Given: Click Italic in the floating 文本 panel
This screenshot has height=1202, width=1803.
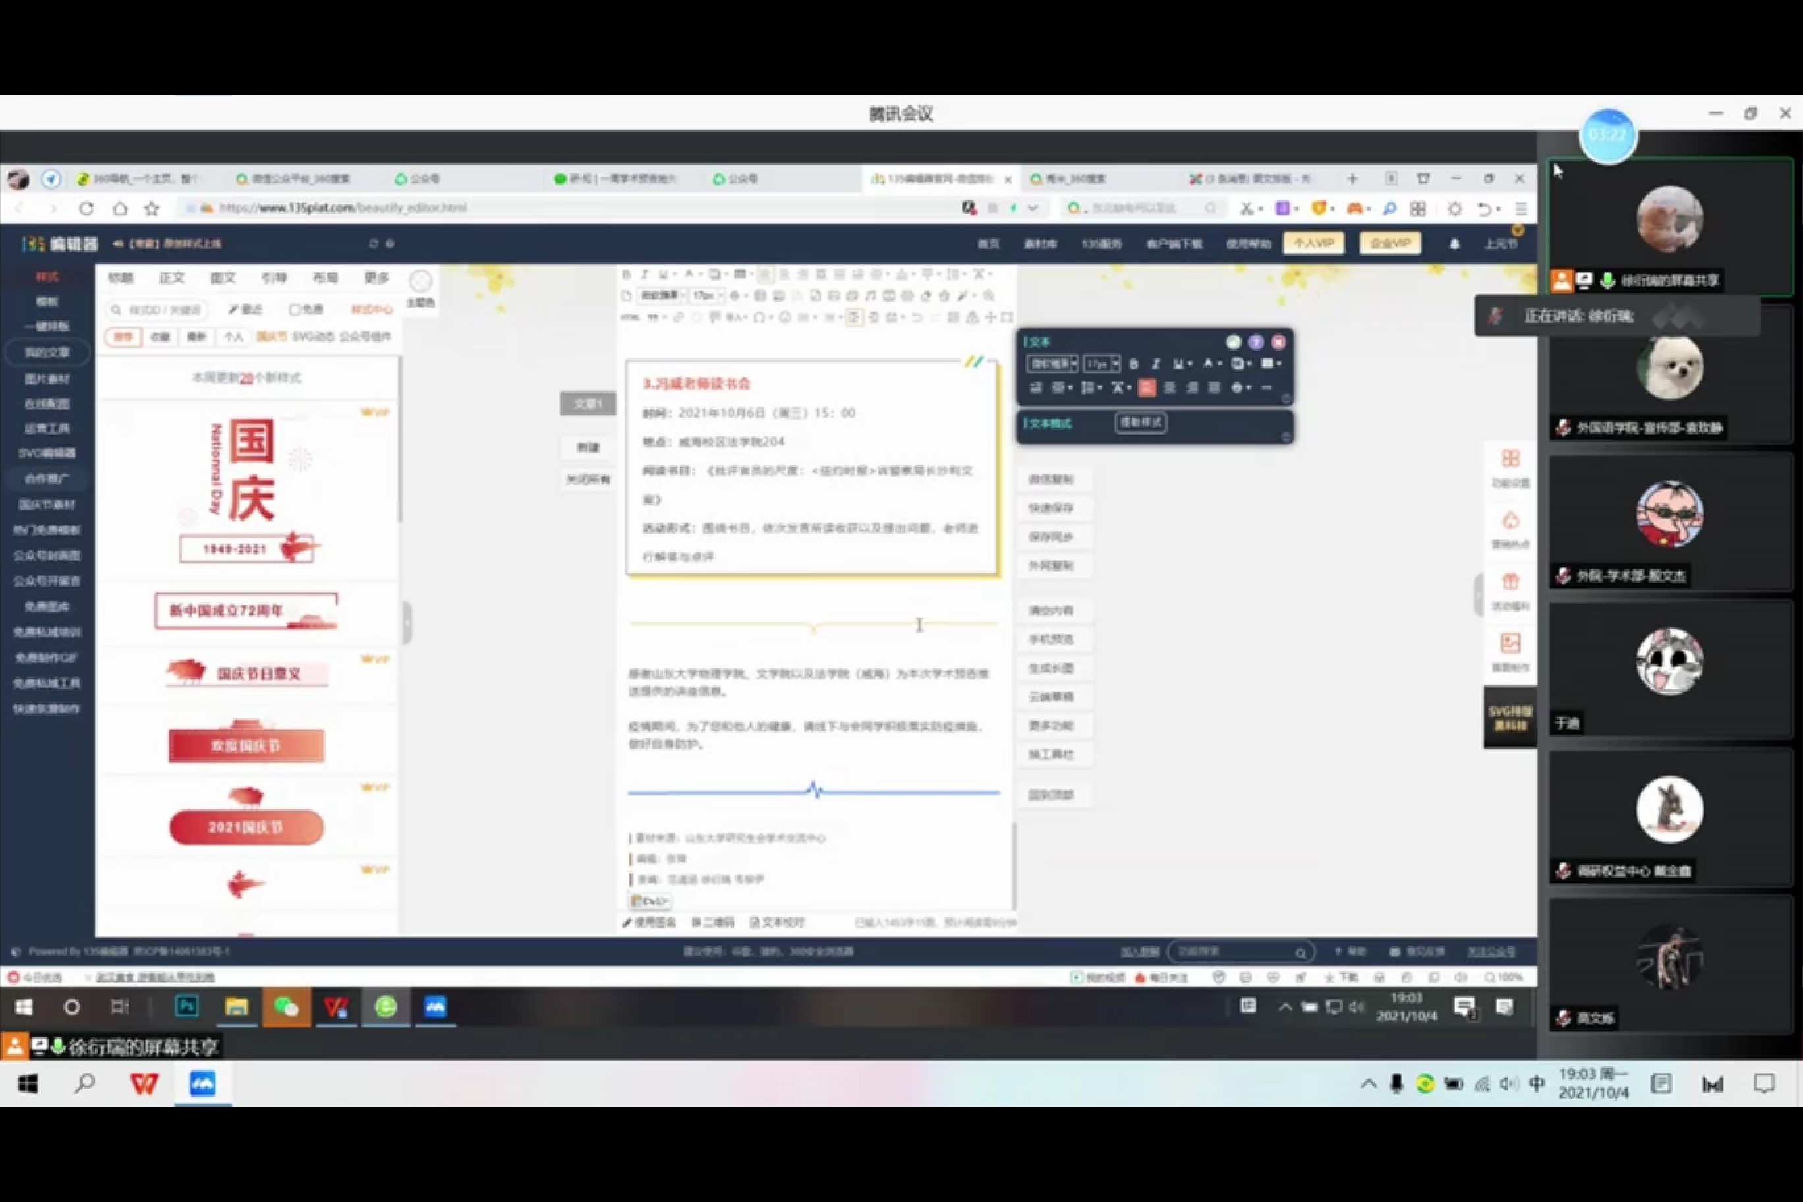Looking at the screenshot, I should click(x=1156, y=364).
